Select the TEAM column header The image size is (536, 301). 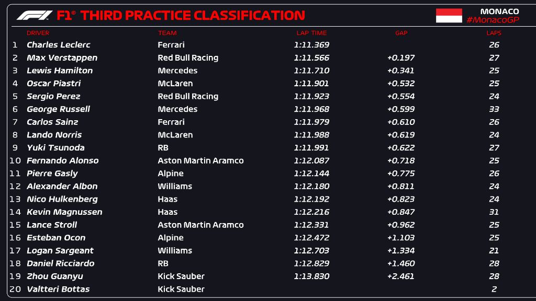pyautogui.click(x=167, y=33)
